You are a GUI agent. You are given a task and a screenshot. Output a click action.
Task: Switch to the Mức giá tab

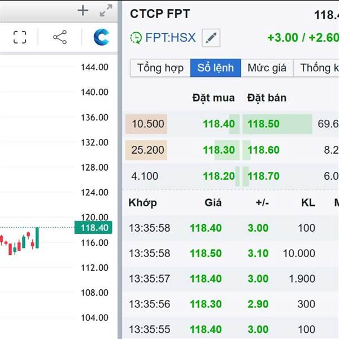point(267,68)
